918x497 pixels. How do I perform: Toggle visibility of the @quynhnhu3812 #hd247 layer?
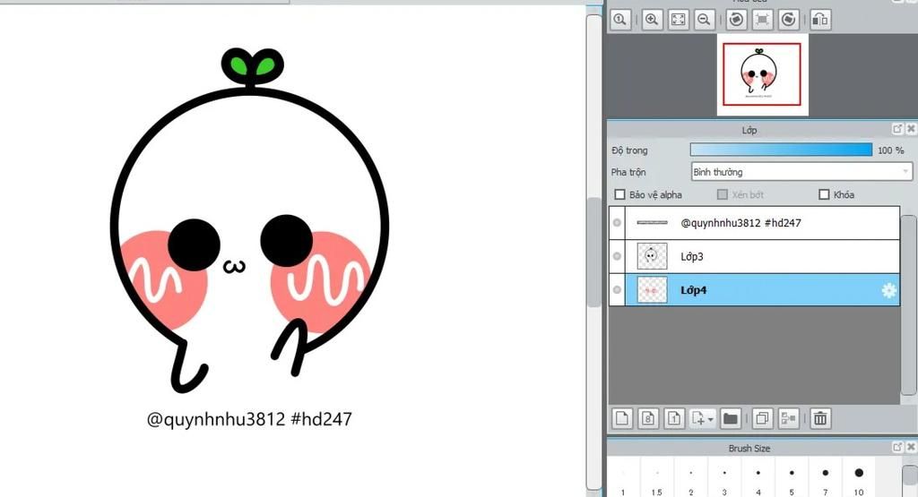617,223
